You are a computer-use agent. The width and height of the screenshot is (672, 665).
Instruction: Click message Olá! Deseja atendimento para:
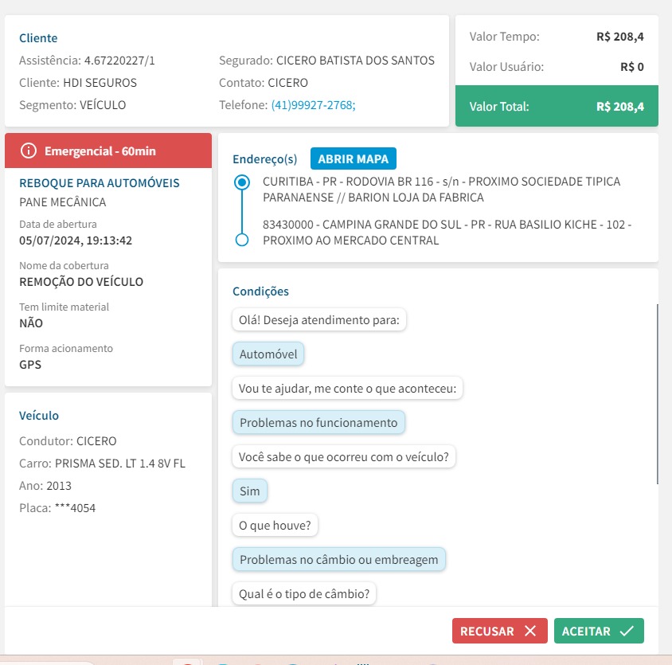click(x=318, y=320)
